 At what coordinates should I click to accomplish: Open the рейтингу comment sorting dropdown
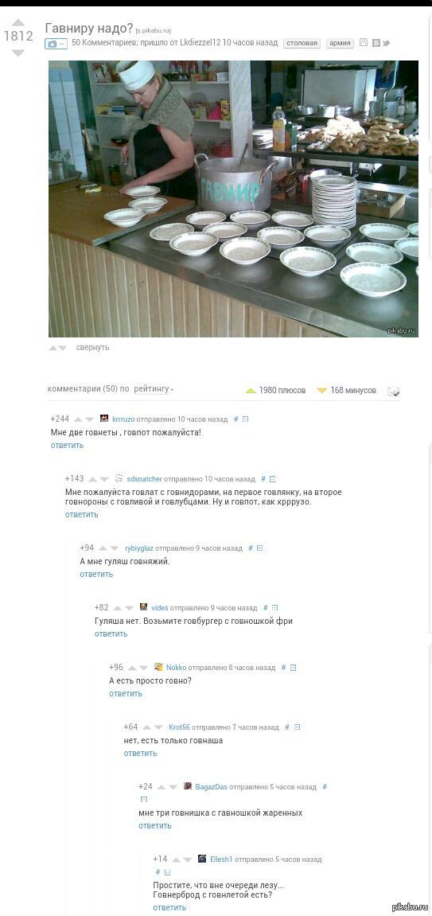pyautogui.click(x=154, y=389)
